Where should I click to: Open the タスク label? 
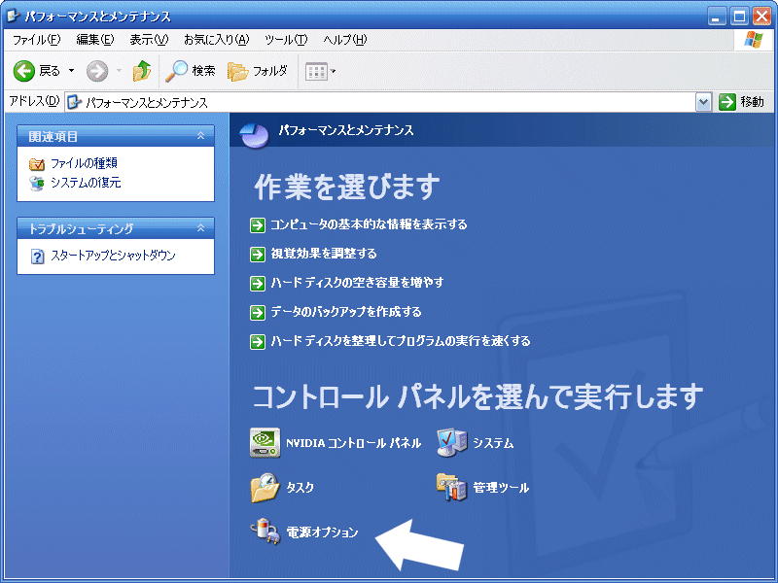(301, 488)
